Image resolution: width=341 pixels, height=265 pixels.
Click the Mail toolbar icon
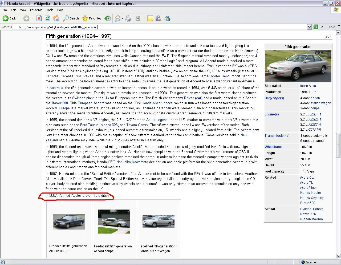point(117,18)
